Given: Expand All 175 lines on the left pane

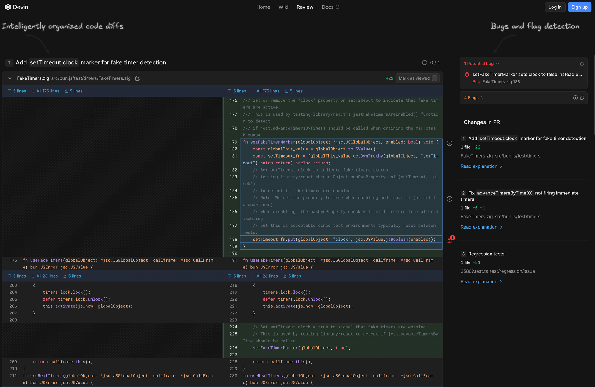Looking at the screenshot, I should 45,91.
